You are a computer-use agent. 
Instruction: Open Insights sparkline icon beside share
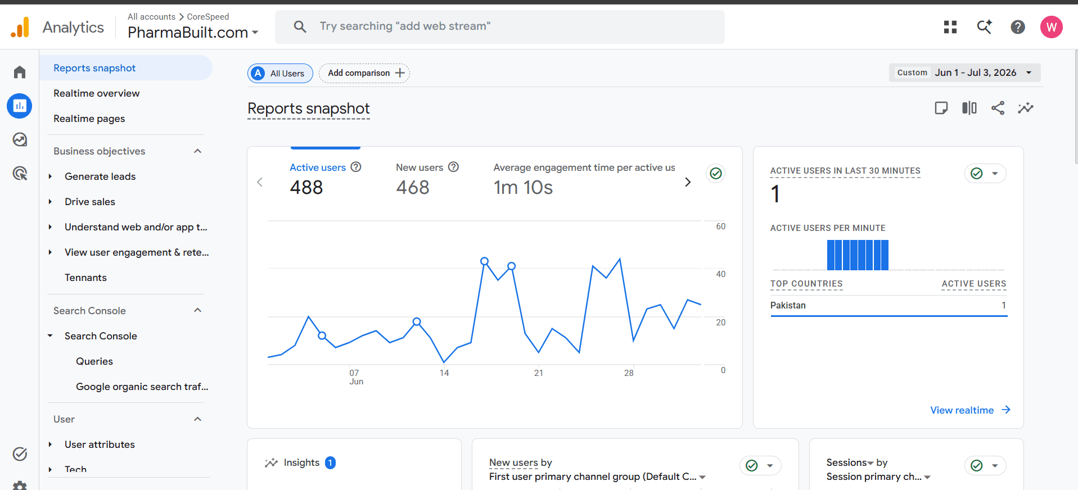click(1026, 108)
